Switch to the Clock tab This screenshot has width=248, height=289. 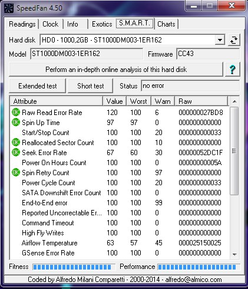click(51, 24)
